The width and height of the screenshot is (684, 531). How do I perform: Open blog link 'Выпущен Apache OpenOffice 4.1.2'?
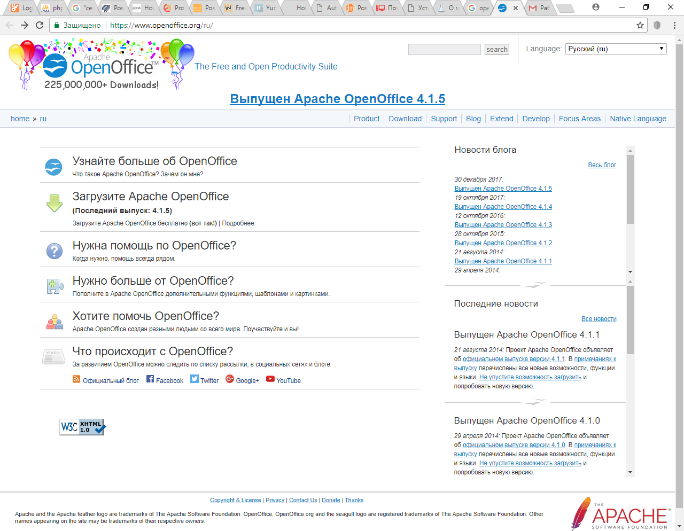click(503, 243)
